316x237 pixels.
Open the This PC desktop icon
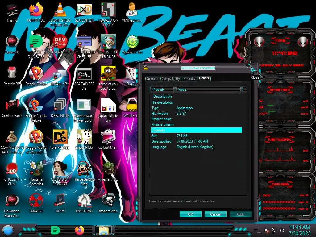click(x=12, y=12)
